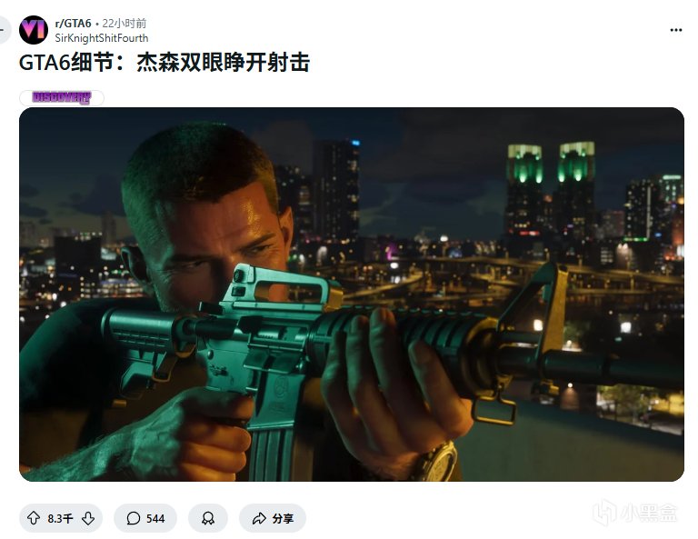
Task: Open the post title 杰森双眼睁开射击
Action: click(x=223, y=63)
